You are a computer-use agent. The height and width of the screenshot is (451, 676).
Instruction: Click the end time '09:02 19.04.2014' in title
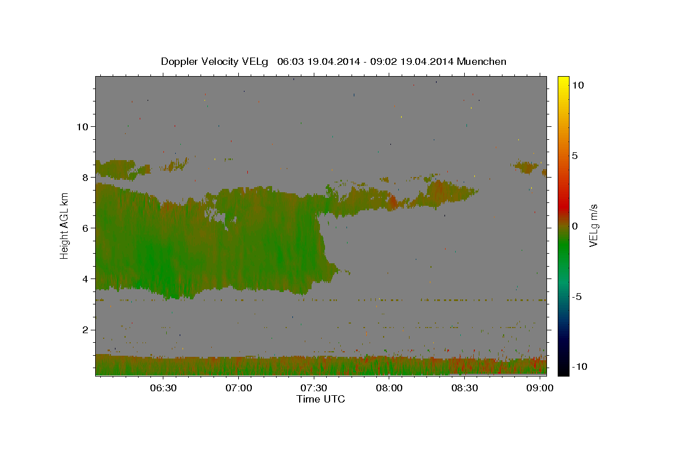(x=411, y=61)
